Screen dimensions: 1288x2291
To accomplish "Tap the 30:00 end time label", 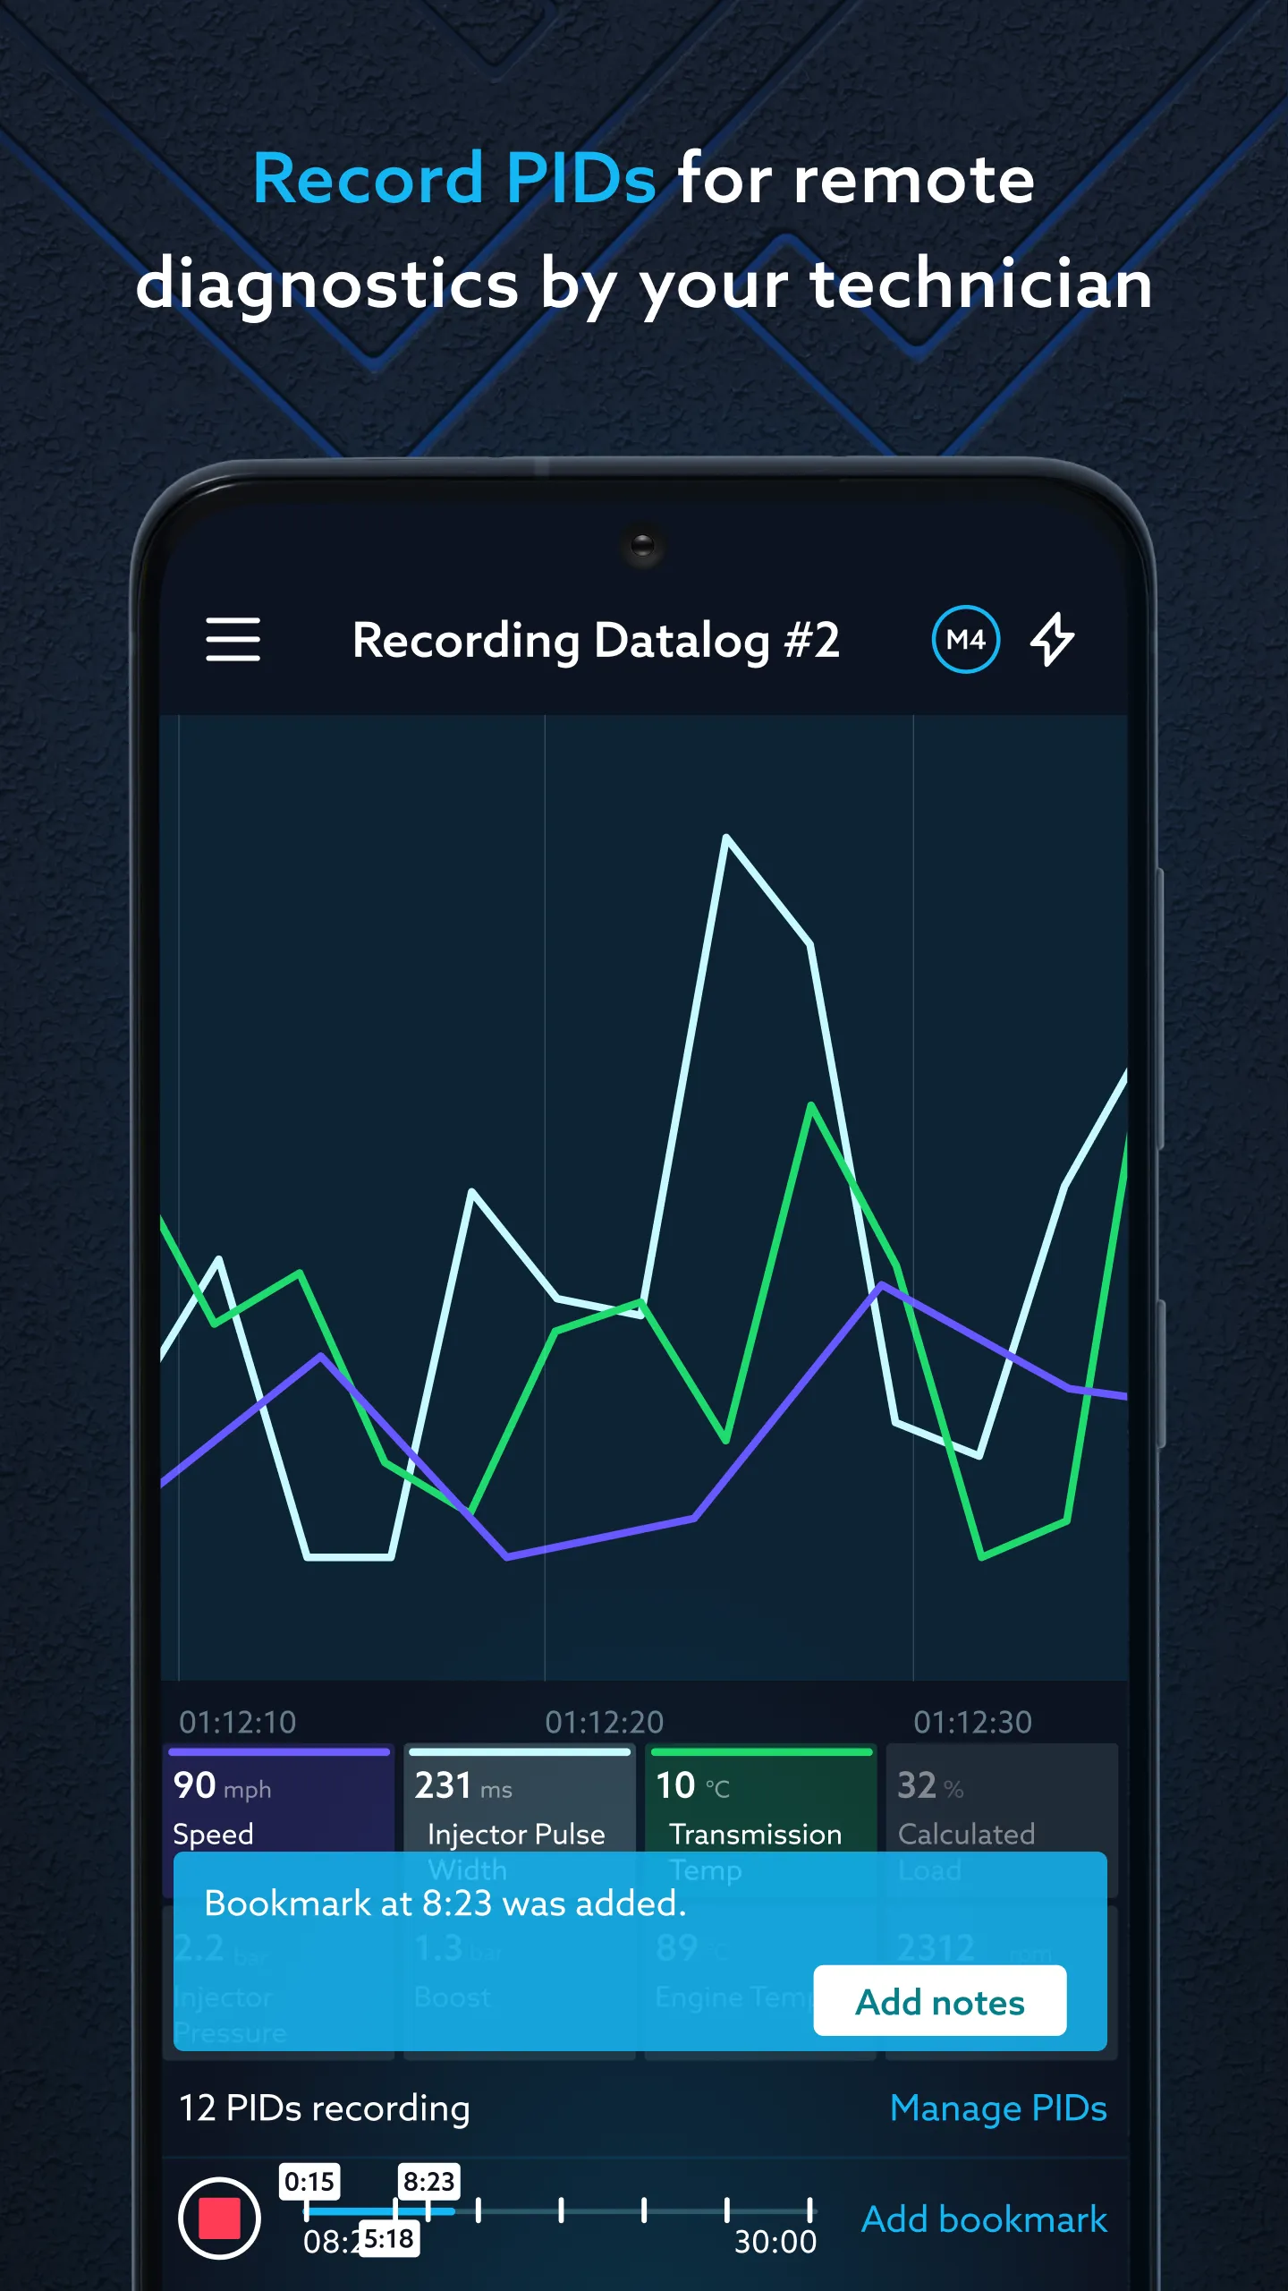I will pos(775,2241).
